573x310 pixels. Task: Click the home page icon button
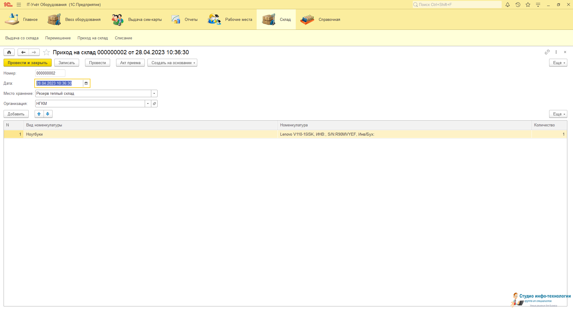click(x=9, y=52)
